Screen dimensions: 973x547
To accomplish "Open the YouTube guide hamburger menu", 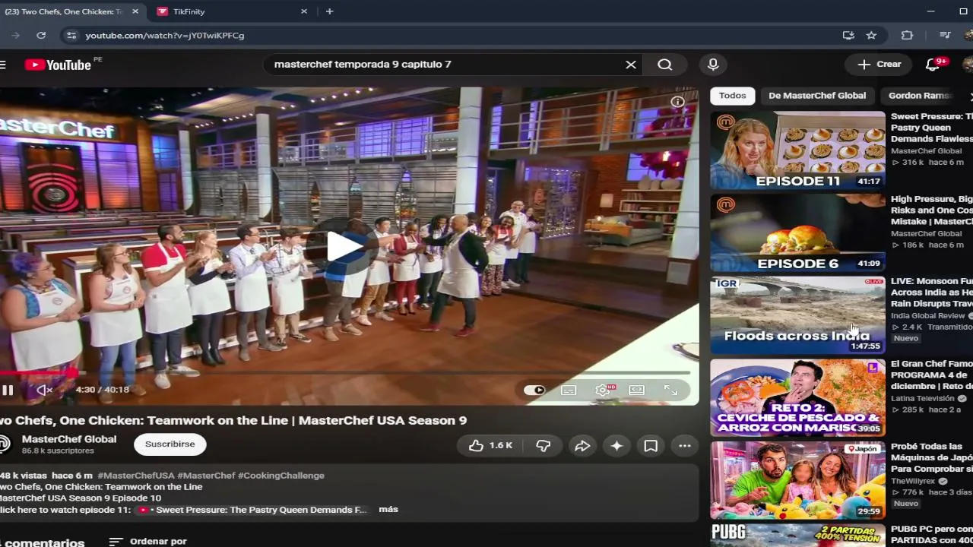I will click(x=3, y=65).
